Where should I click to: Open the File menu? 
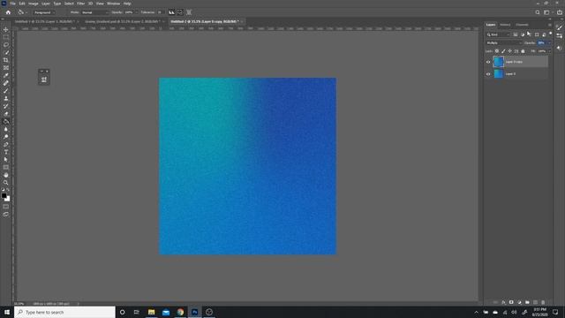pos(12,4)
